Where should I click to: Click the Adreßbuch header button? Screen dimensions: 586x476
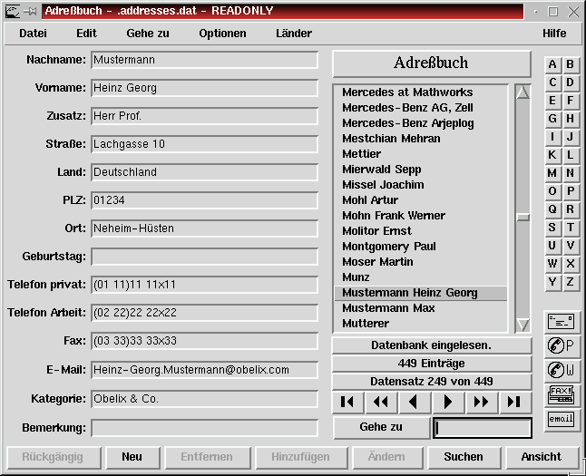click(431, 63)
